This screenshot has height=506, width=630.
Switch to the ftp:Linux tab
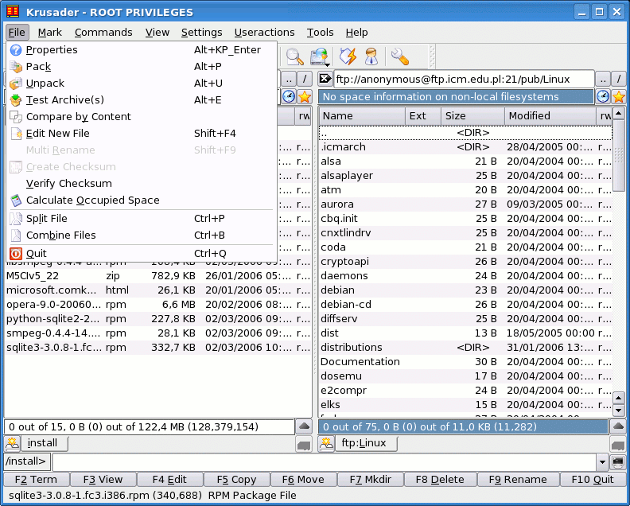point(364,443)
